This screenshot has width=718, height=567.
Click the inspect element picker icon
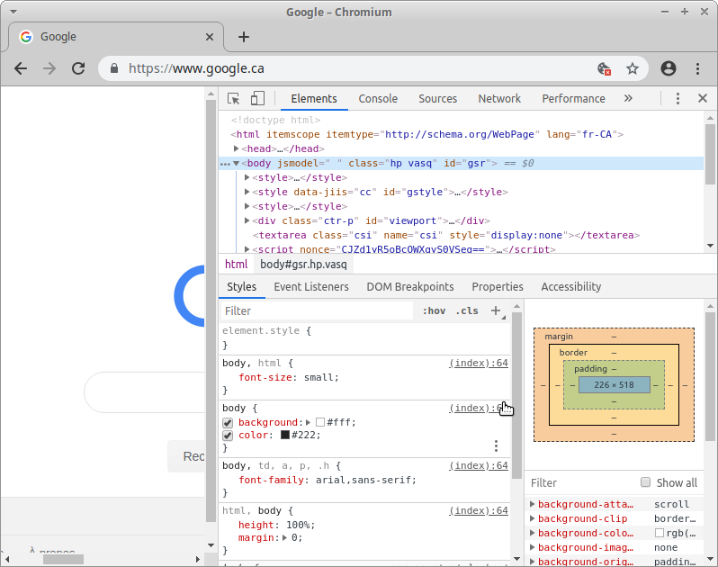234,99
